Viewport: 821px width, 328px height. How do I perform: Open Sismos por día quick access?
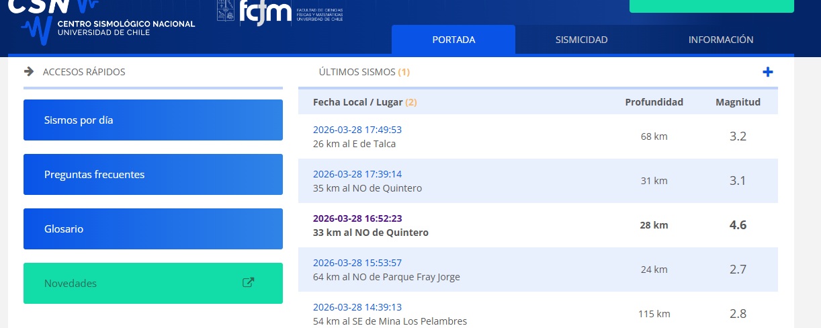(153, 120)
